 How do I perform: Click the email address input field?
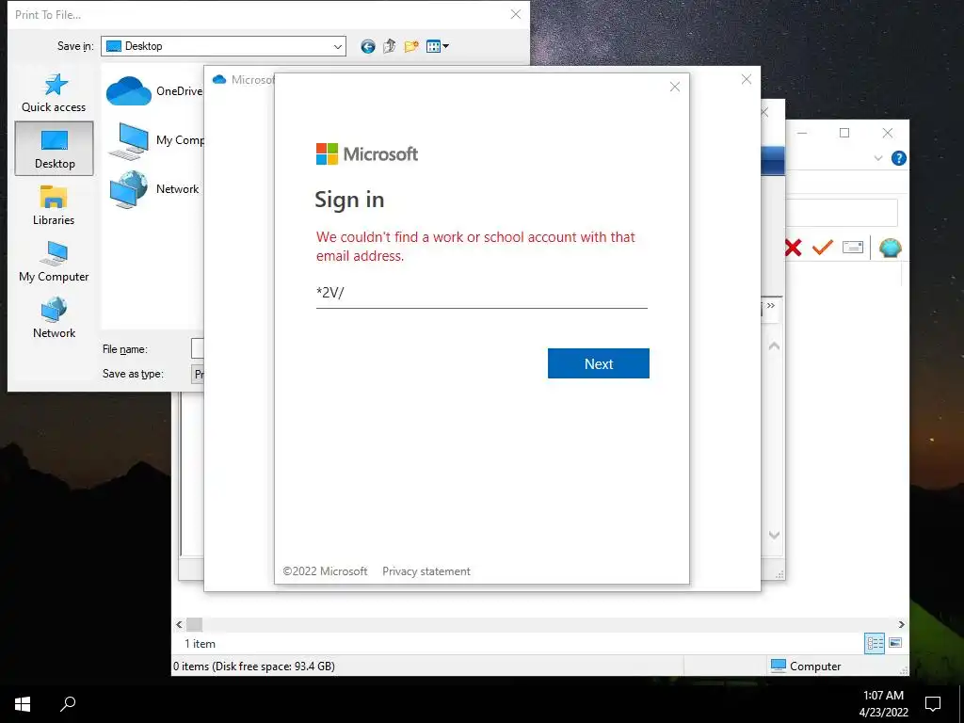481,293
